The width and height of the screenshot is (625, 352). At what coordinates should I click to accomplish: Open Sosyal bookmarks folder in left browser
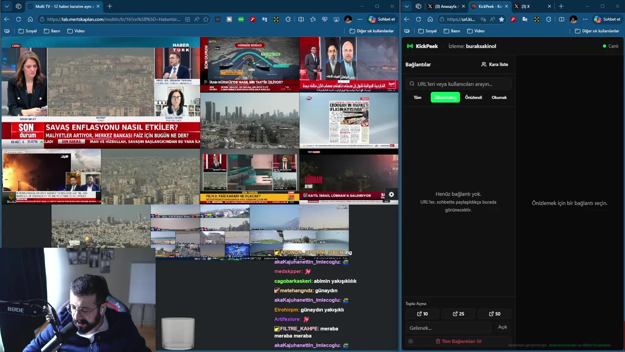[27, 31]
